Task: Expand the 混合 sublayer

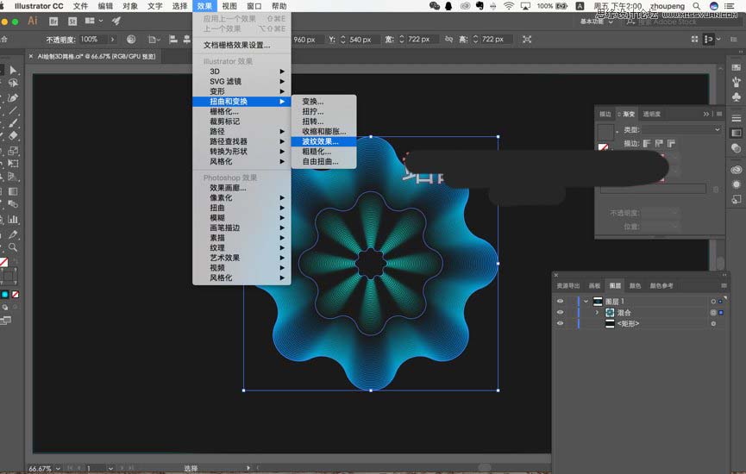Action: coord(597,312)
